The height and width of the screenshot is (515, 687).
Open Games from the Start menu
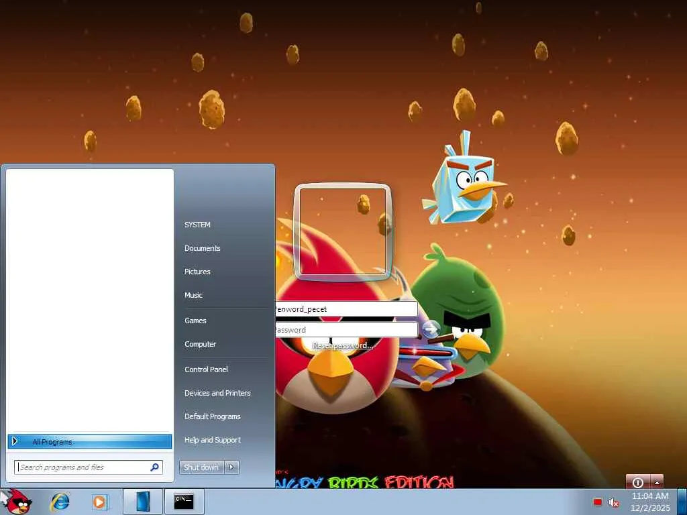195,321
